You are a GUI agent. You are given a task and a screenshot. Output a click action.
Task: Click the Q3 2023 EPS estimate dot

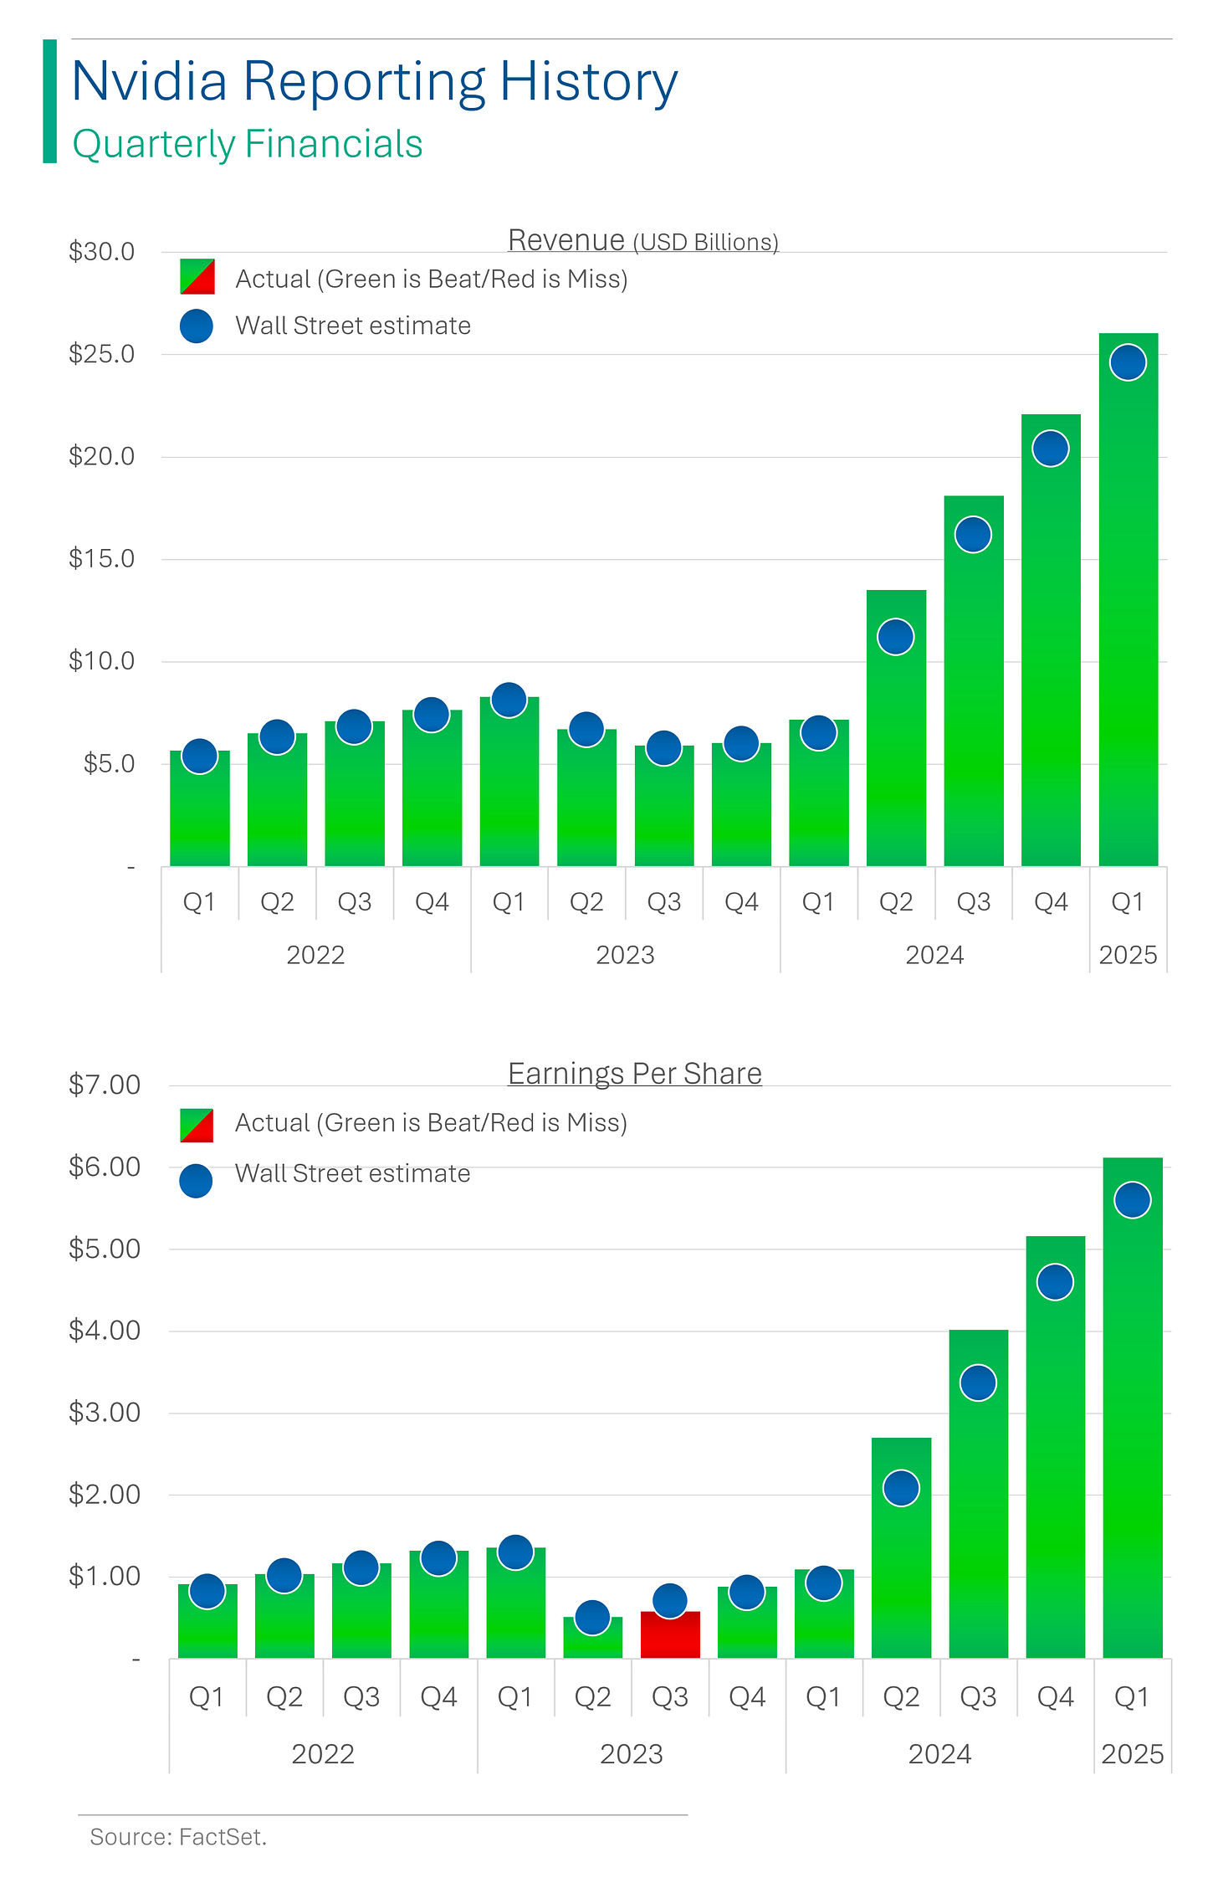670,1601
